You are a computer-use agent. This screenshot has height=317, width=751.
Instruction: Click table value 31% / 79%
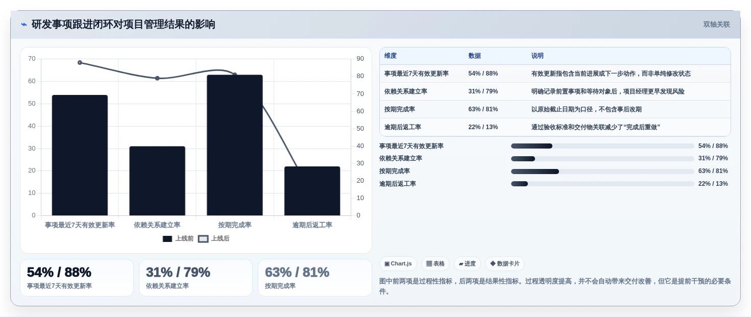point(483,91)
